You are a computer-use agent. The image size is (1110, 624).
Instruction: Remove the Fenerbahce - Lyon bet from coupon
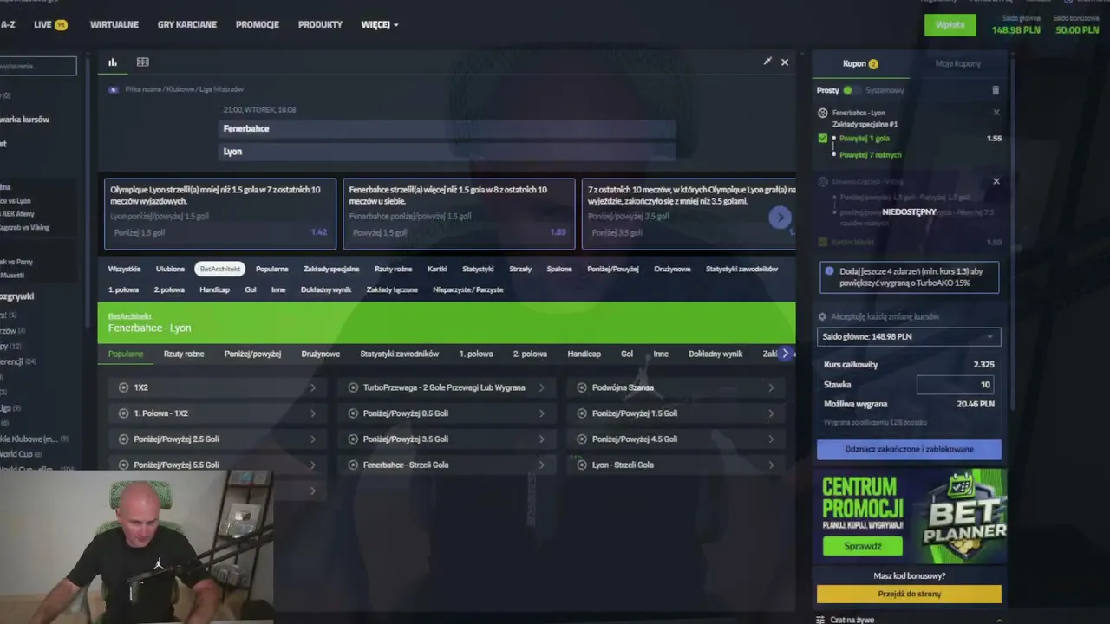pos(996,113)
